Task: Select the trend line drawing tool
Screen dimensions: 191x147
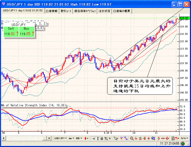Action: click(x=122, y=138)
